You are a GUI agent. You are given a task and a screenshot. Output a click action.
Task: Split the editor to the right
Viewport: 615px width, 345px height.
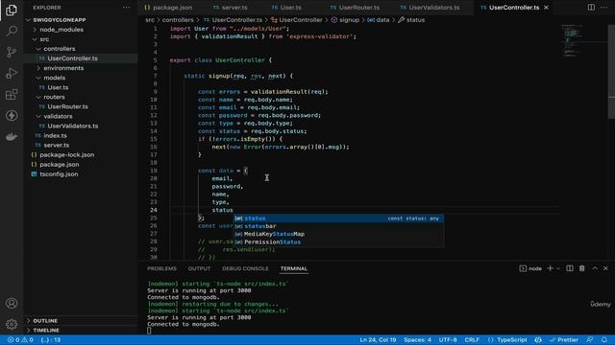pos(591,8)
